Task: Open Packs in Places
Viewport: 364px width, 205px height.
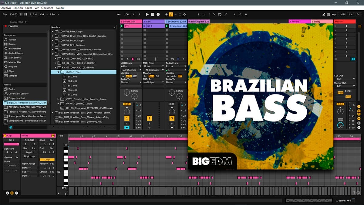Action: click(12, 89)
